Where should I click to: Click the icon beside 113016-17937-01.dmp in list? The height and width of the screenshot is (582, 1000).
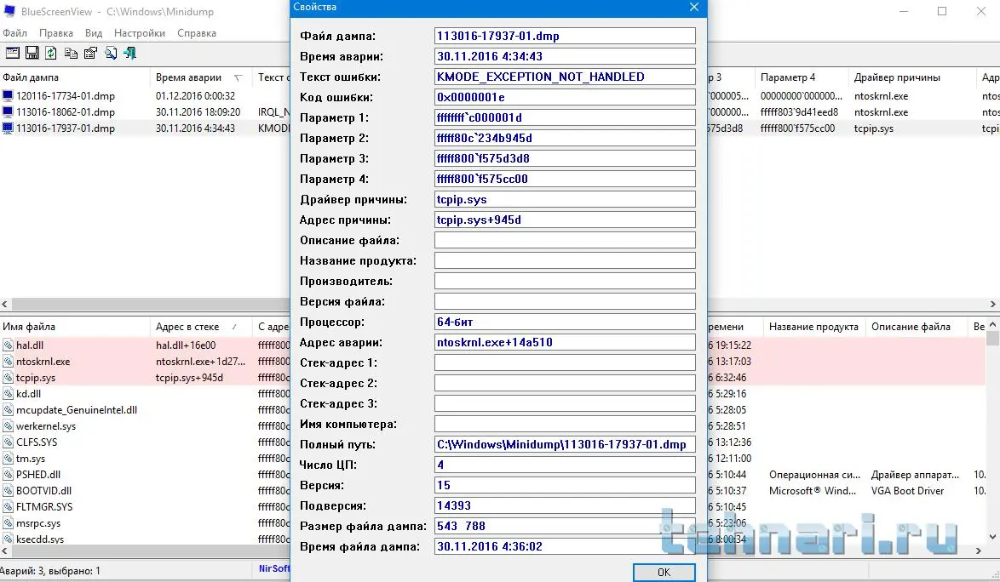(x=8, y=128)
